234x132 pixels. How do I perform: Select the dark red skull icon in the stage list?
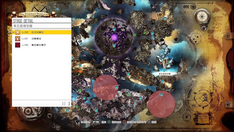point(18,45)
